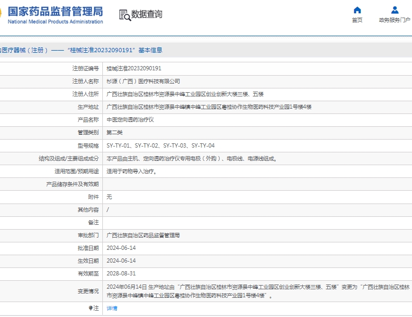Click the 数据查询 magnifier document icon
This screenshot has height=317, width=412.
click(x=125, y=15)
